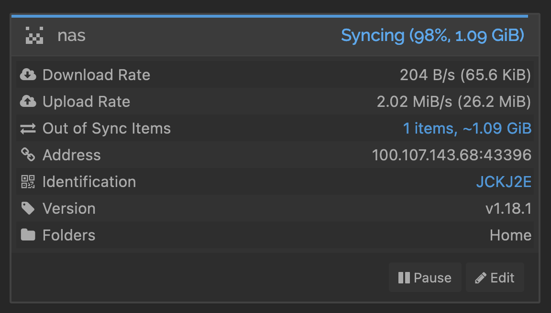The image size is (551, 313).
Task: Click the Home shared folder name
Action: 510,235
